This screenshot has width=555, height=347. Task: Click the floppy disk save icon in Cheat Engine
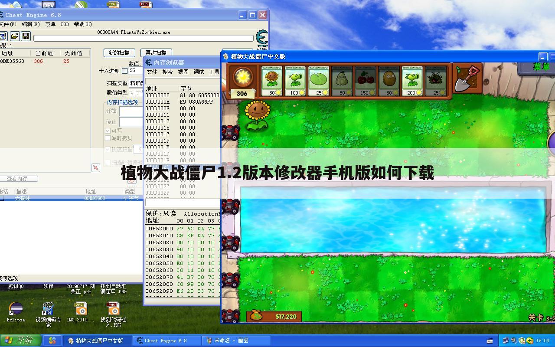click(26, 36)
